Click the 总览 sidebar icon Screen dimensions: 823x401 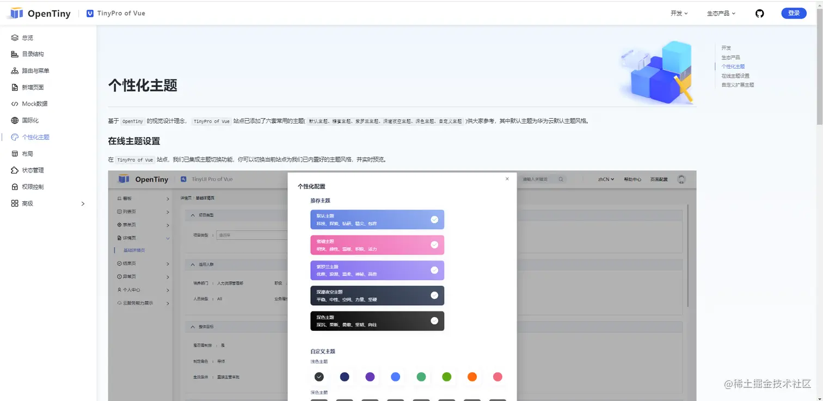15,38
